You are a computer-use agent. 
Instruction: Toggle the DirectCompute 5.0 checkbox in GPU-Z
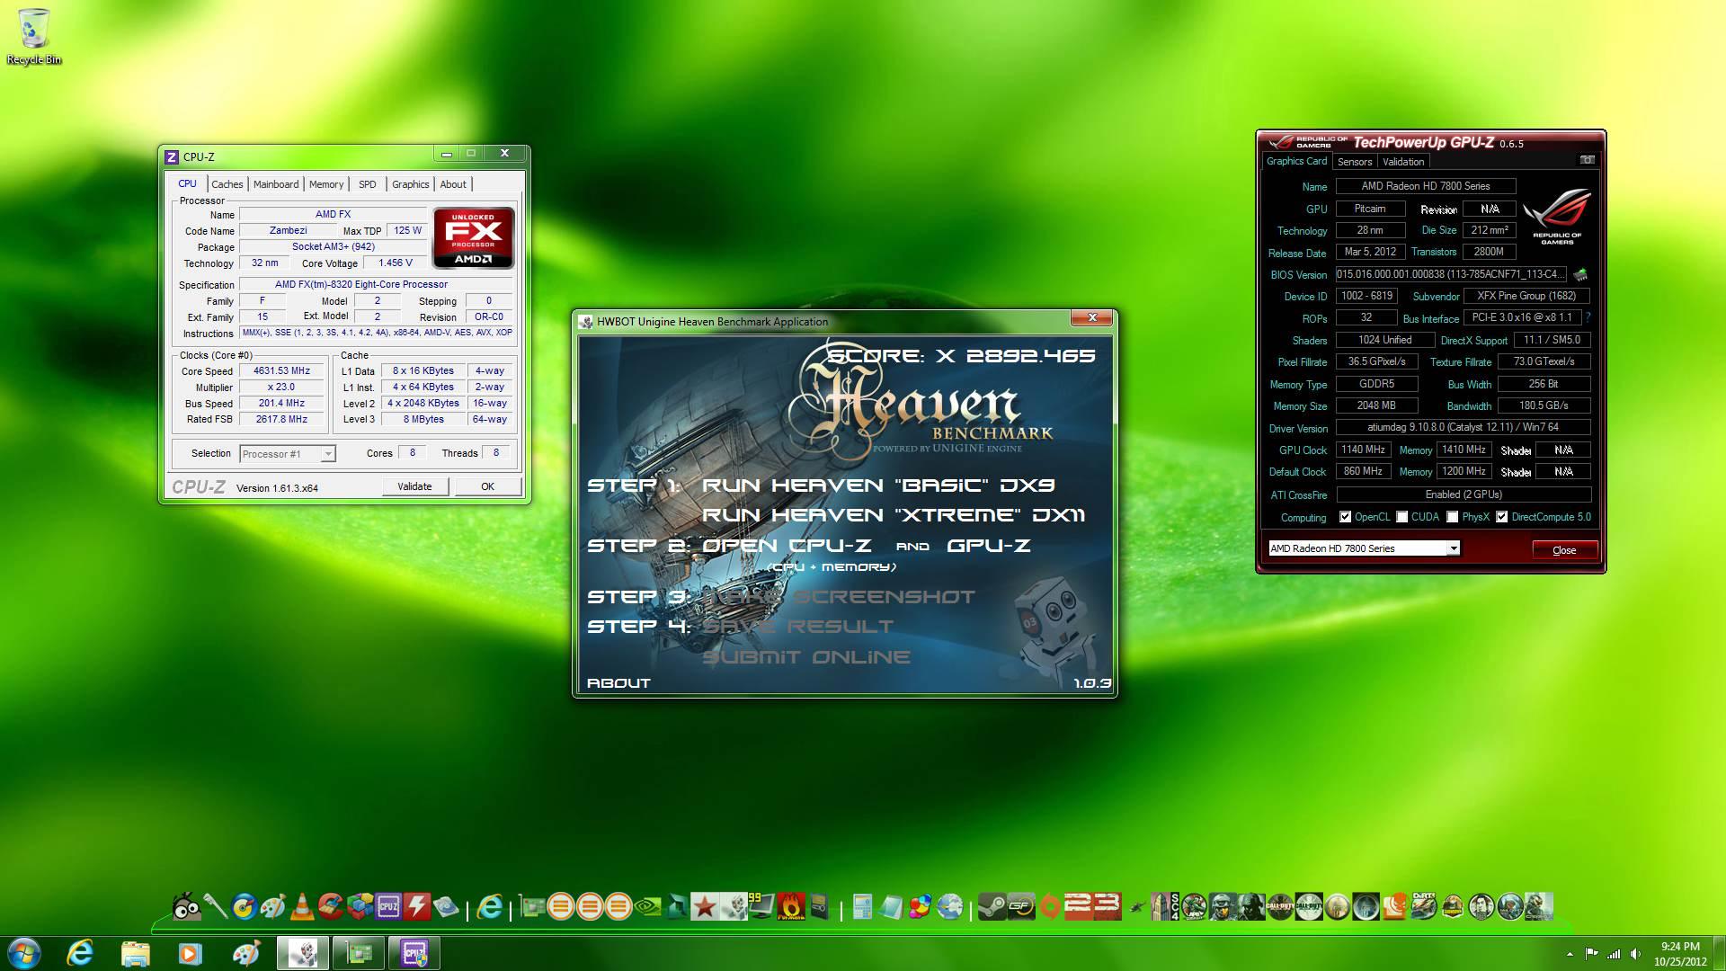tap(1501, 517)
